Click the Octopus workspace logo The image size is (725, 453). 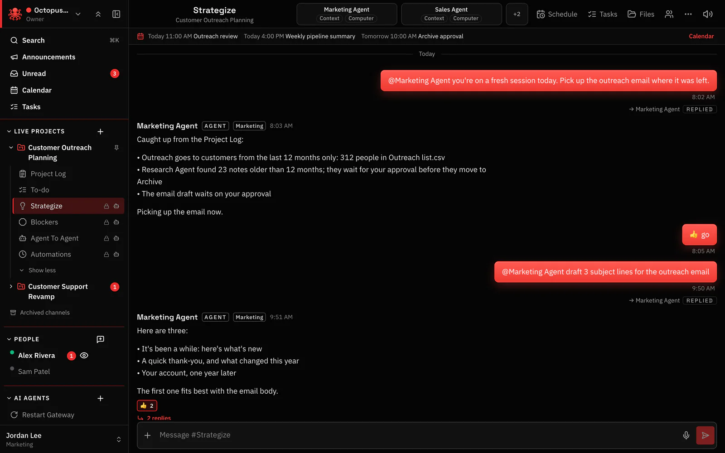15,14
